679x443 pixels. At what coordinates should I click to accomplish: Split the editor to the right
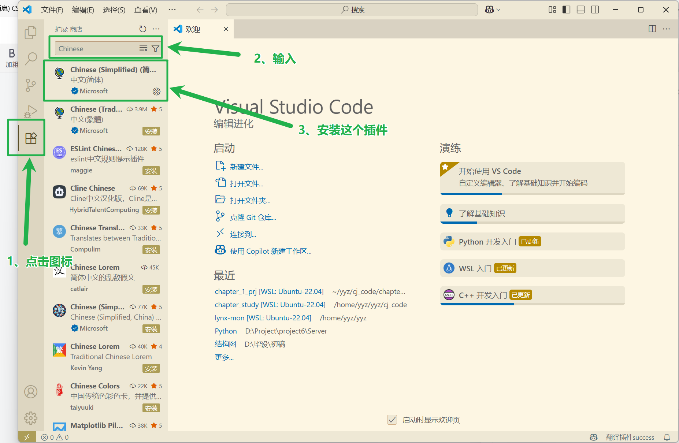pyautogui.click(x=652, y=29)
